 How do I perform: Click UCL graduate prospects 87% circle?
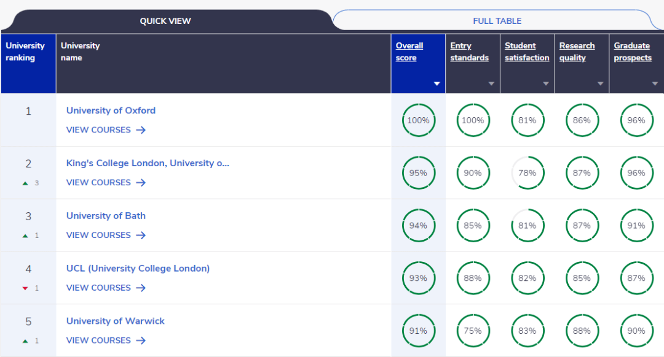(x=636, y=278)
